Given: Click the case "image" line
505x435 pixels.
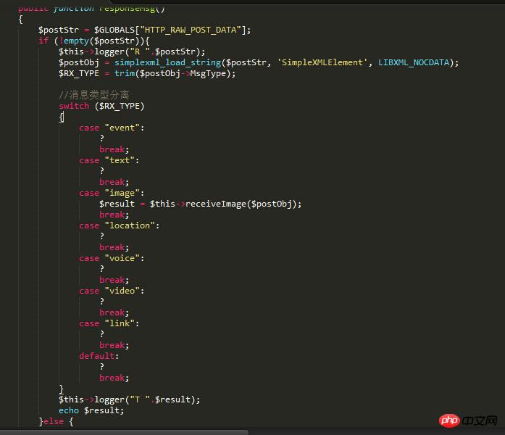Looking at the screenshot, I should tap(112, 193).
